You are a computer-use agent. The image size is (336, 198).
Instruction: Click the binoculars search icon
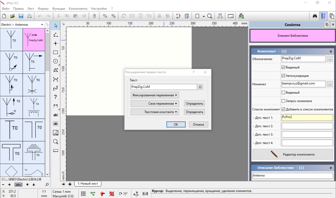(314, 16)
